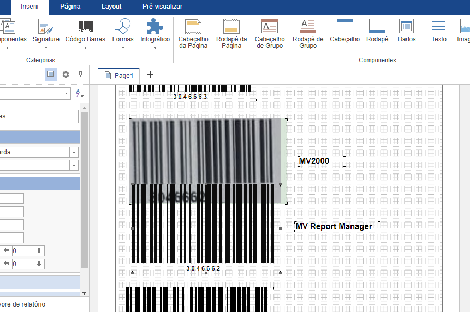Add a new page with plus button
470x312 pixels.
point(150,75)
